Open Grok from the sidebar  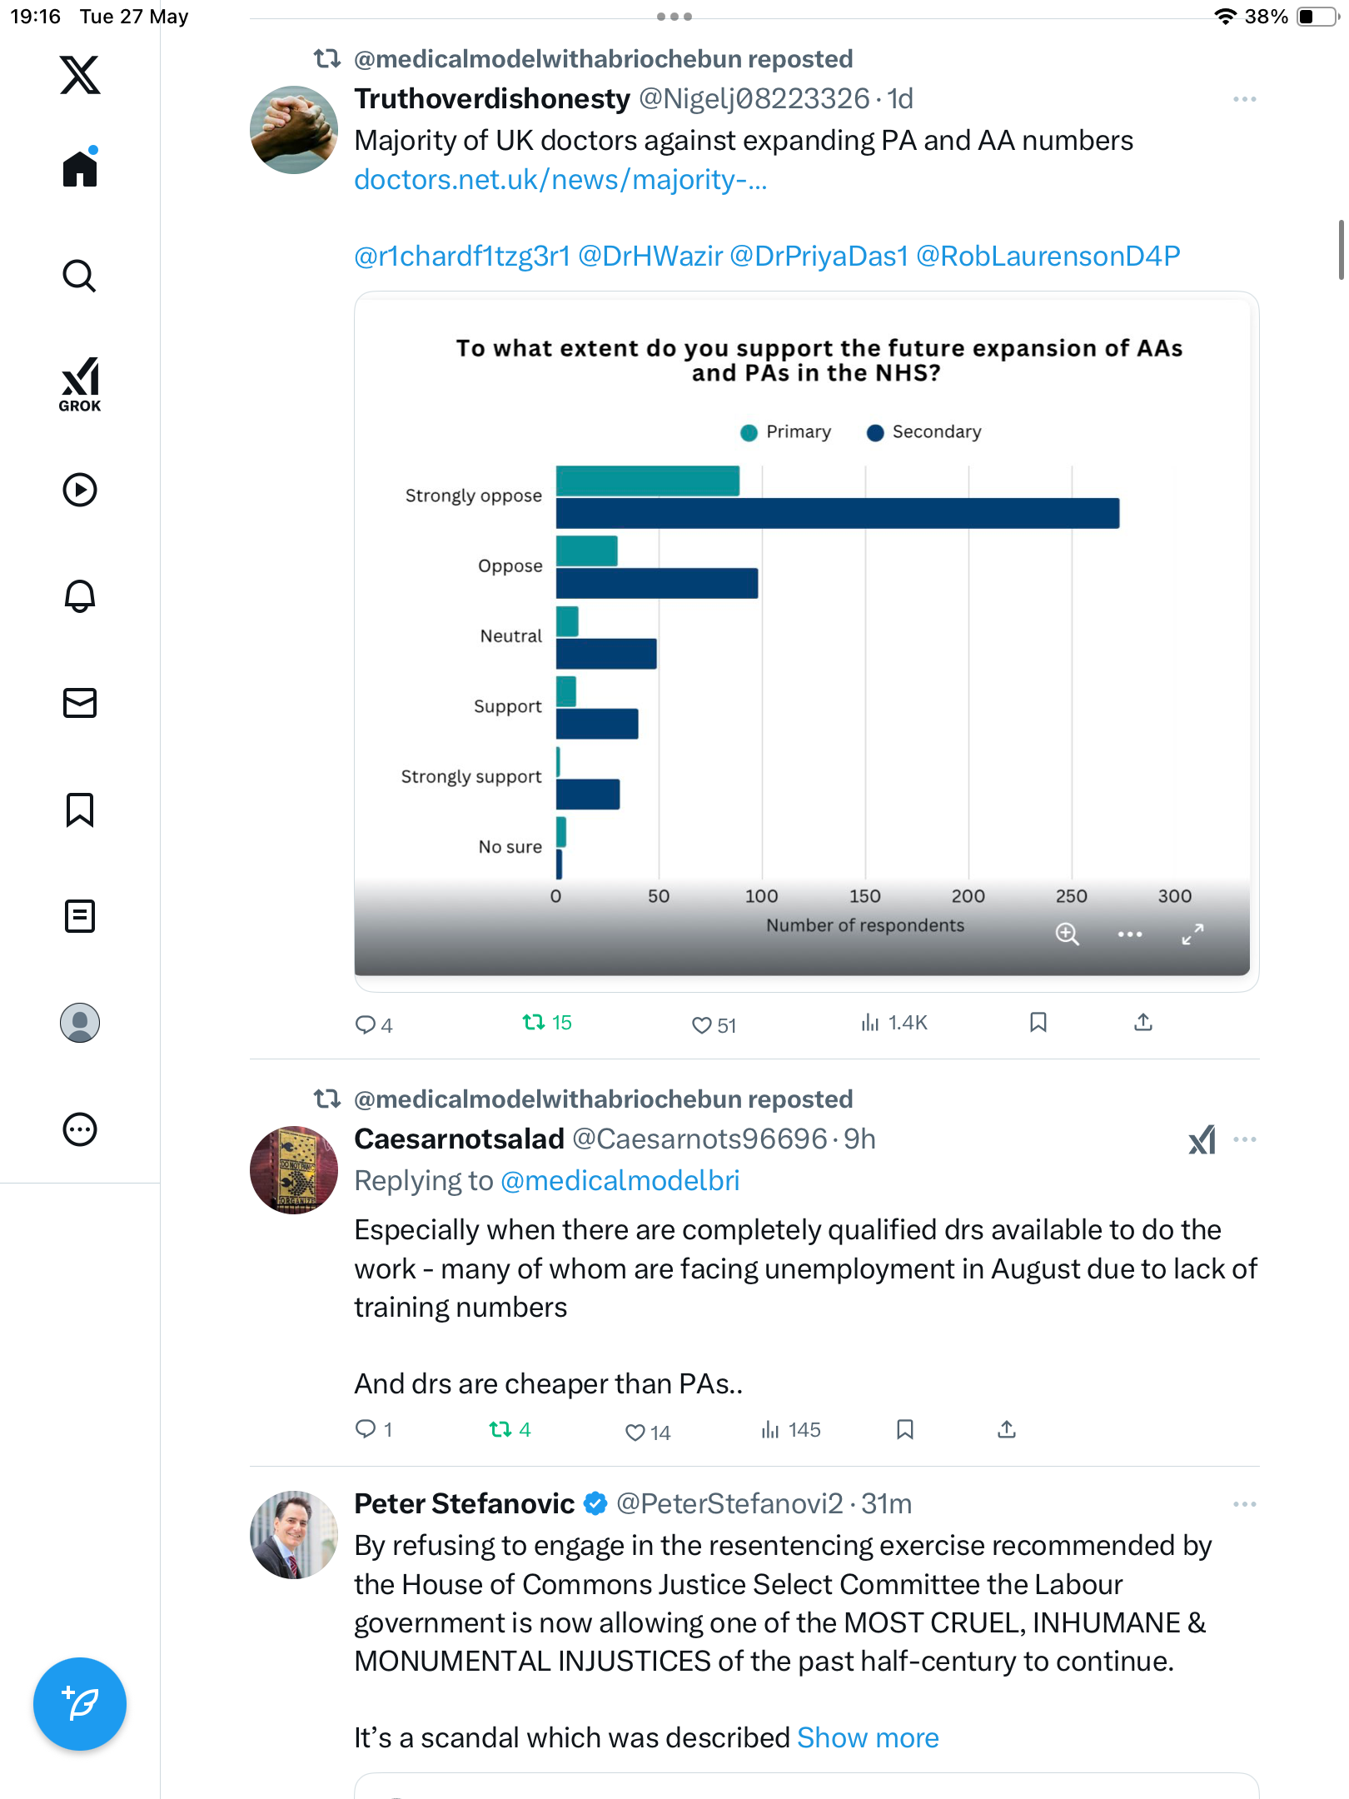(80, 384)
